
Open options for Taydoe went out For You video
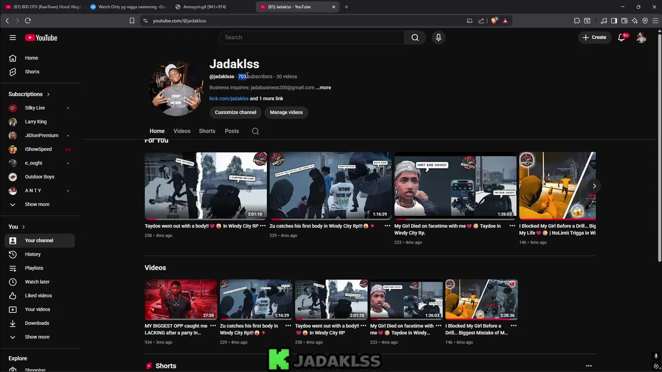tap(263, 226)
